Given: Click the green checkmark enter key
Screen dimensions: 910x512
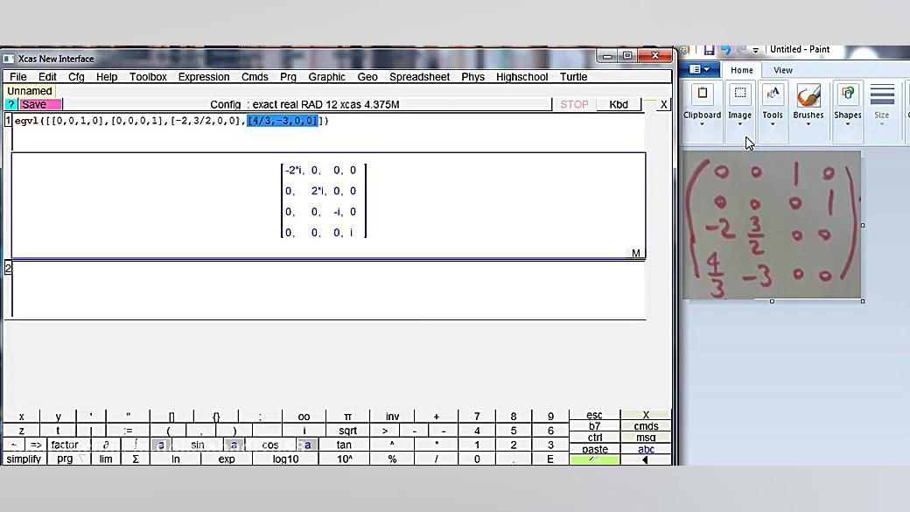Looking at the screenshot, I should tap(594, 459).
